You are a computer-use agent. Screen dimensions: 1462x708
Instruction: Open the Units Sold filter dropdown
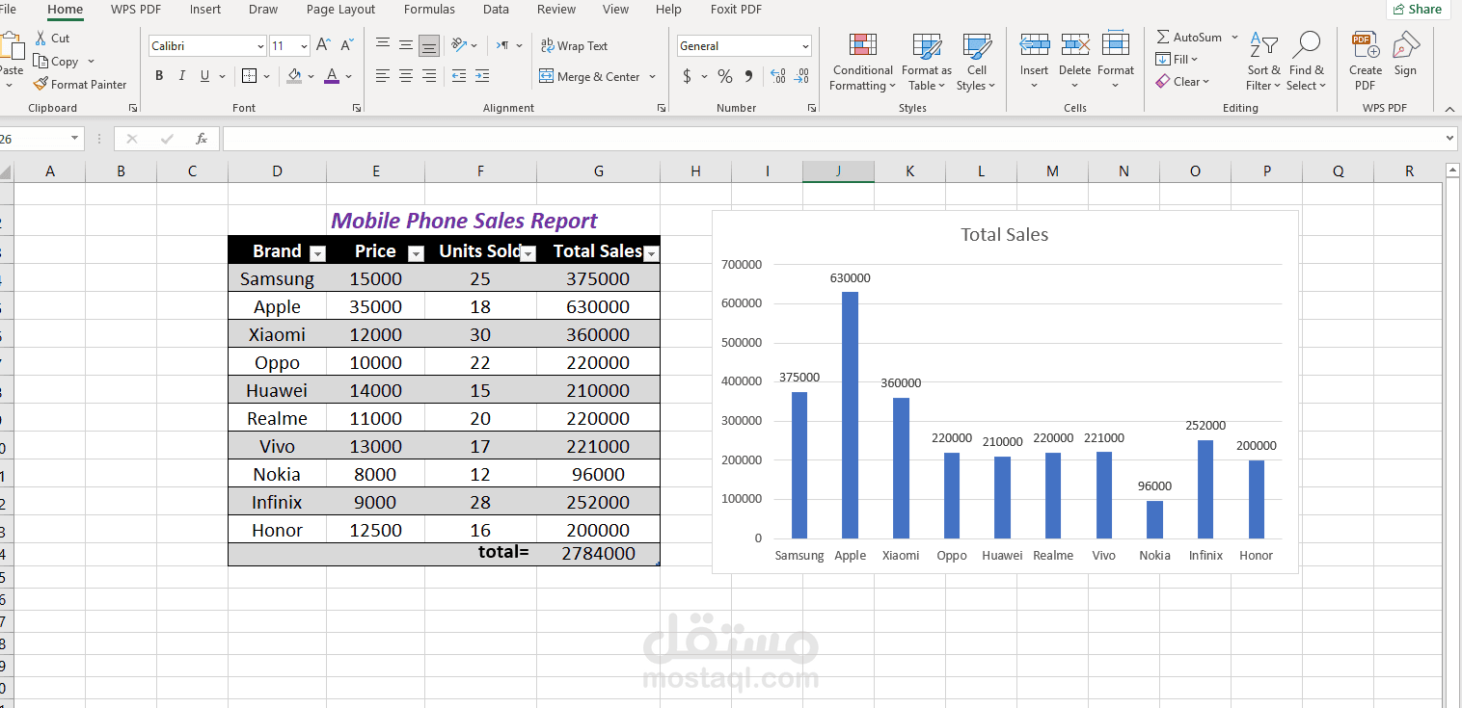(x=528, y=254)
